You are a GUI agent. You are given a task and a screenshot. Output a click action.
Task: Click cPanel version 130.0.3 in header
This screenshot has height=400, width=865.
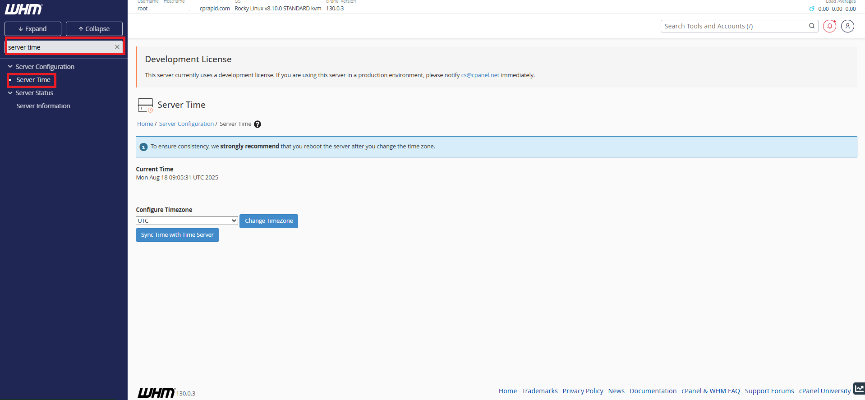[x=335, y=9]
